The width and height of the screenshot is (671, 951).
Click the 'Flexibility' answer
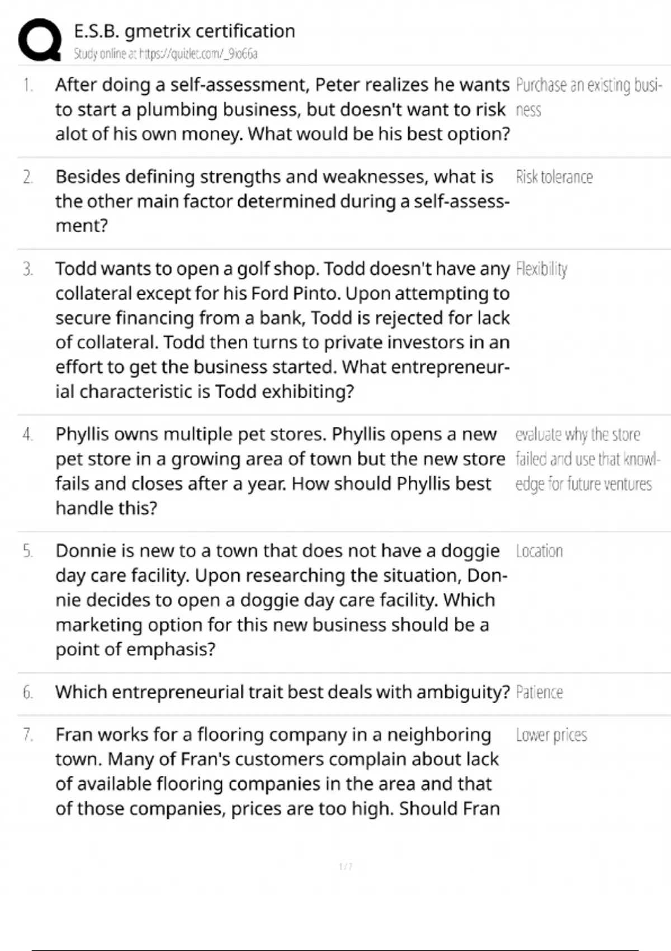coord(541,269)
